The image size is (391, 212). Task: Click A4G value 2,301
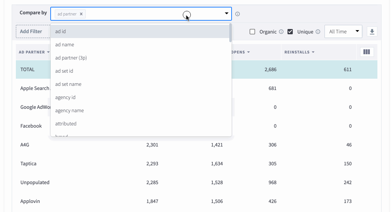pyautogui.click(x=152, y=145)
